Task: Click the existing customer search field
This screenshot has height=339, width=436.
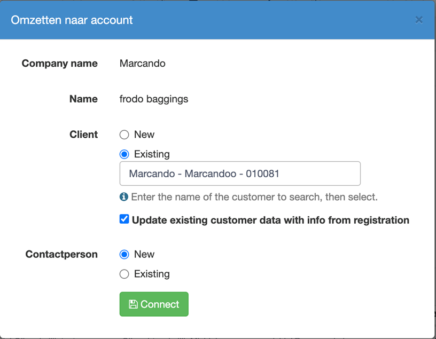Action: [240, 174]
